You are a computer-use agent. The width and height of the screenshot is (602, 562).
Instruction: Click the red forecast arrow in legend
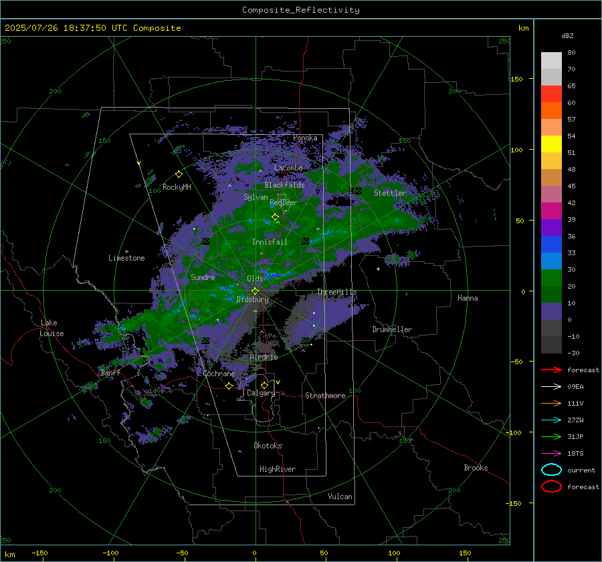[551, 370]
